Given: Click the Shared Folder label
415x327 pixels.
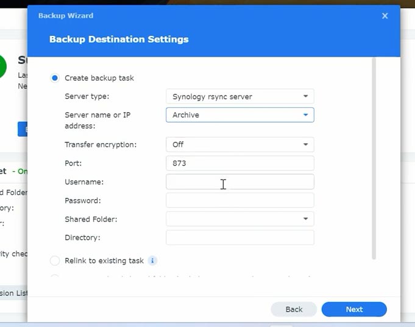Looking at the screenshot, I should (91, 219).
